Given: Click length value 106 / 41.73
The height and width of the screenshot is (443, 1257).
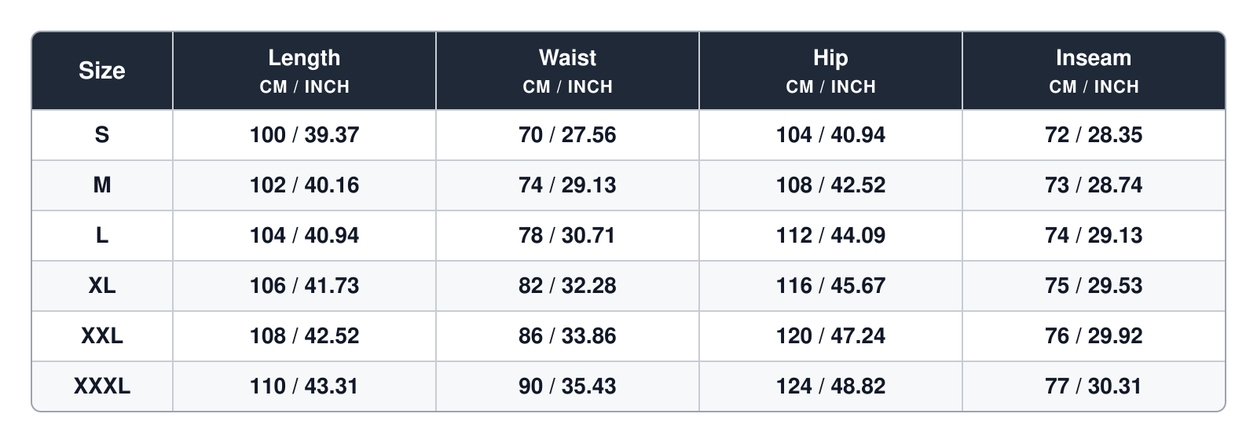Looking at the screenshot, I should 304,286.
